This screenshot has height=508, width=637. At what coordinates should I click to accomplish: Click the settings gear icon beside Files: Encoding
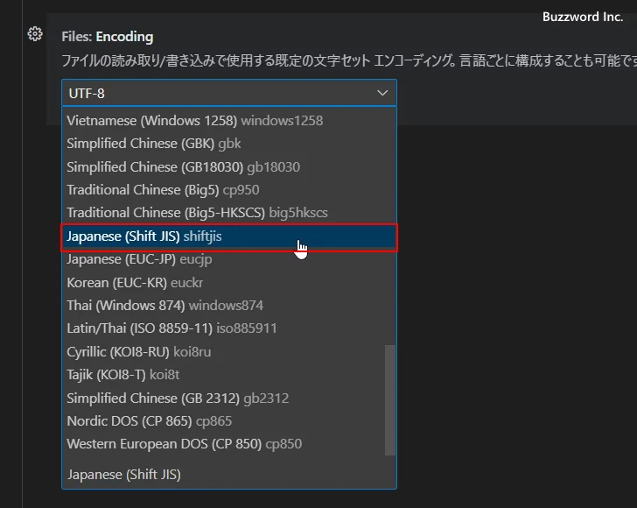pos(35,34)
